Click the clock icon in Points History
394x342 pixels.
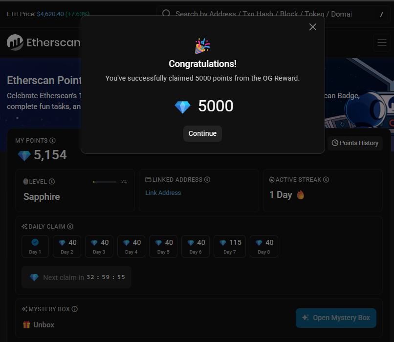(x=335, y=143)
